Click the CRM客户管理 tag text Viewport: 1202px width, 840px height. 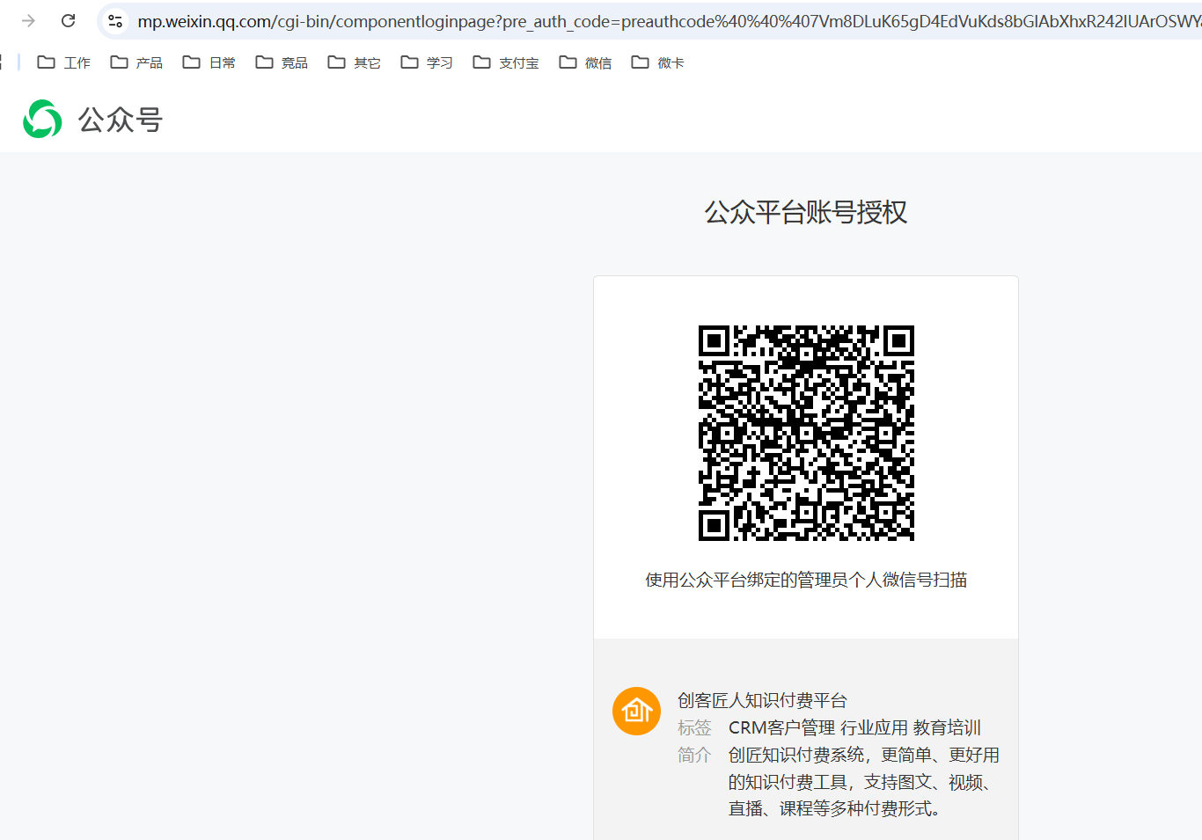[x=781, y=727]
